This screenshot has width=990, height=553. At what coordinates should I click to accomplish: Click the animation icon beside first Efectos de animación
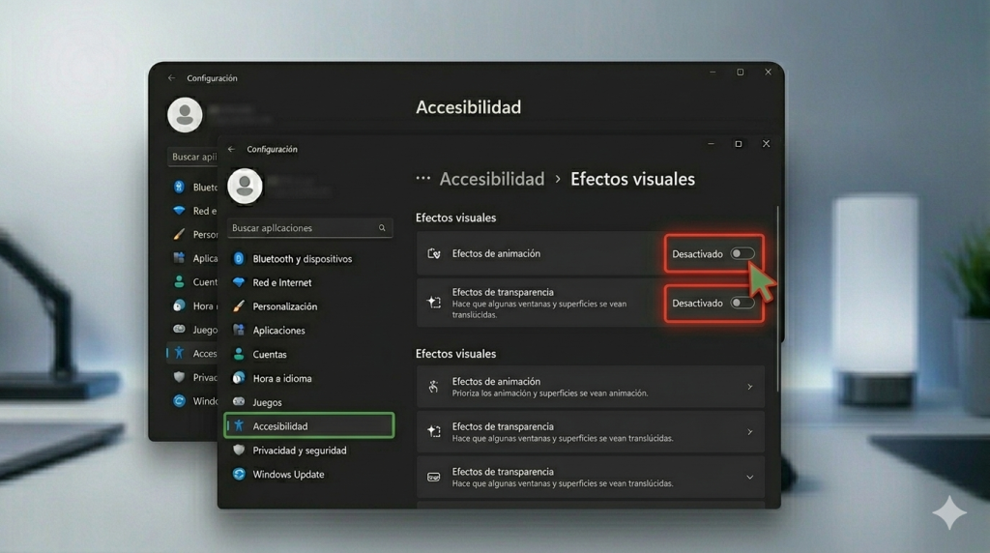[434, 253]
